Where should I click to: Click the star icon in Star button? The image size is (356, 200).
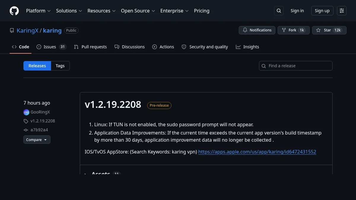pos(318,30)
